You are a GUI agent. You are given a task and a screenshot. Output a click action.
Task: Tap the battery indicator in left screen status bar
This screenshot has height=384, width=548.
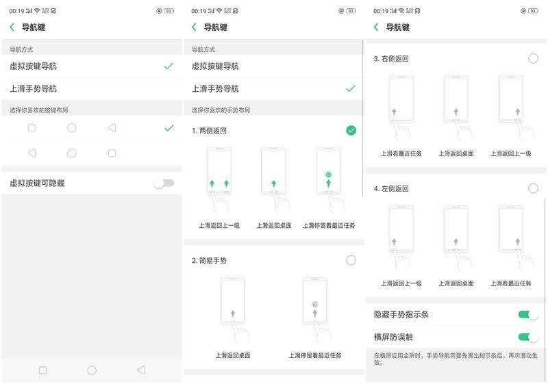point(169,11)
